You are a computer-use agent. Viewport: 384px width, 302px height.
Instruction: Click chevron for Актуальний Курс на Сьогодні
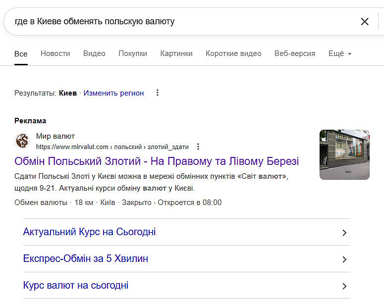[x=344, y=233]
